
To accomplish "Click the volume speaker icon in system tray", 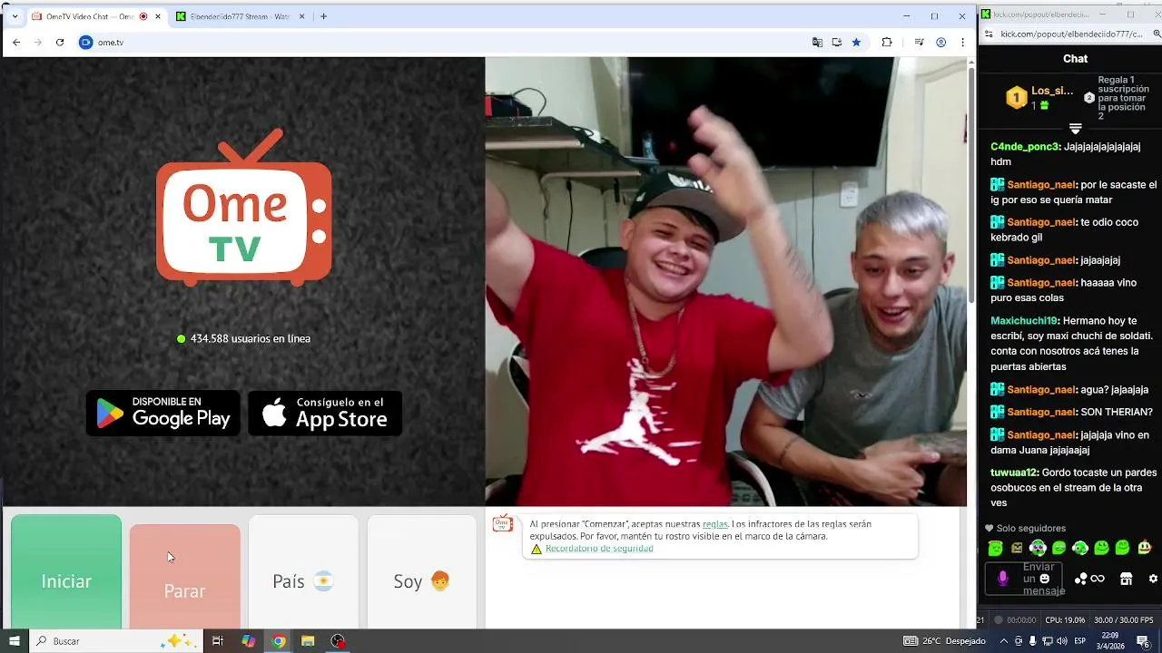I will 1060,641.
